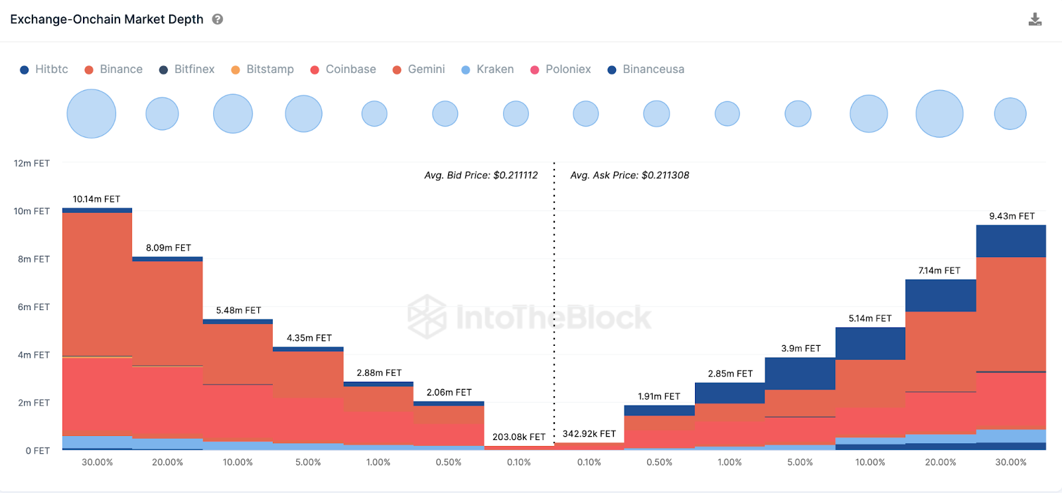Click the largest bubble above 30% bid
The width and height of the screenshot is (1062, 493).
coord(92,114)
